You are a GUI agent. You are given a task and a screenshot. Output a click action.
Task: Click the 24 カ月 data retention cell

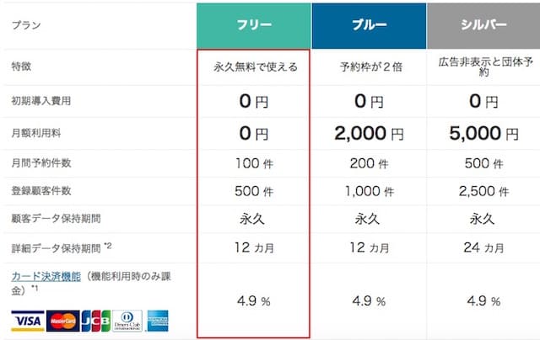click(483, 247)
